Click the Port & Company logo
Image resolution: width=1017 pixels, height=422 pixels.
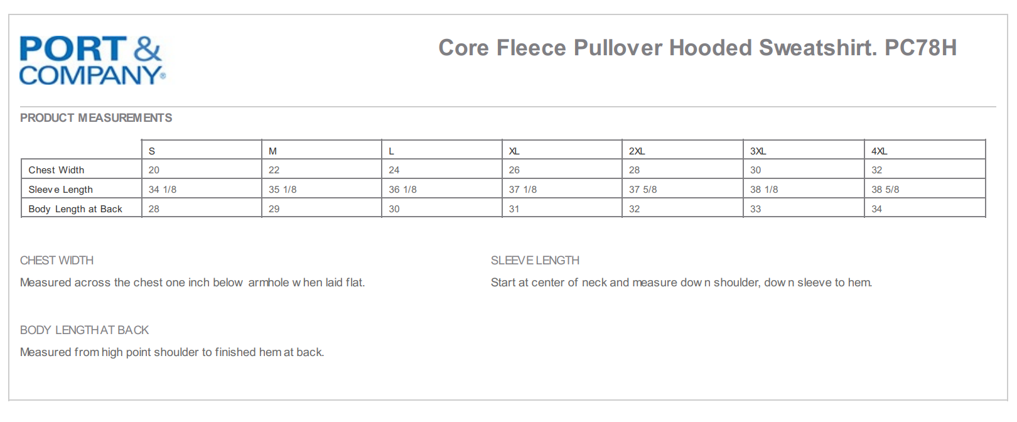click(x=92, y=60)
